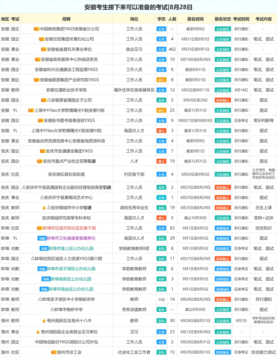
Task: Click 安徽省自然资源信息中心安徽省地质资料馆 text
Action: pos(66,141)
